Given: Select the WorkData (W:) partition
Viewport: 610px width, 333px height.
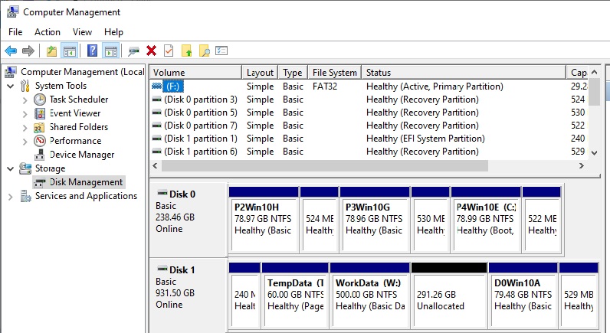Looking at the screenshot, I should [369, 295].
